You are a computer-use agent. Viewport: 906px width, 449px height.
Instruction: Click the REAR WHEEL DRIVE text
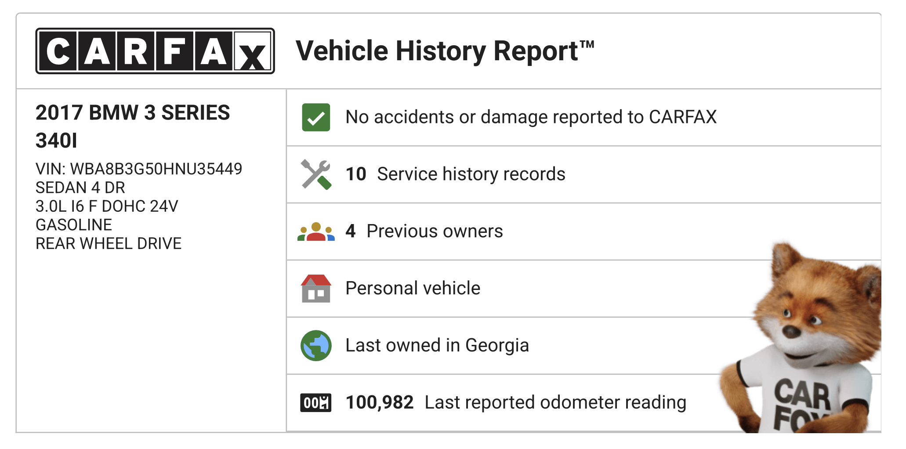pyautogui.click(x=109, y=244)
